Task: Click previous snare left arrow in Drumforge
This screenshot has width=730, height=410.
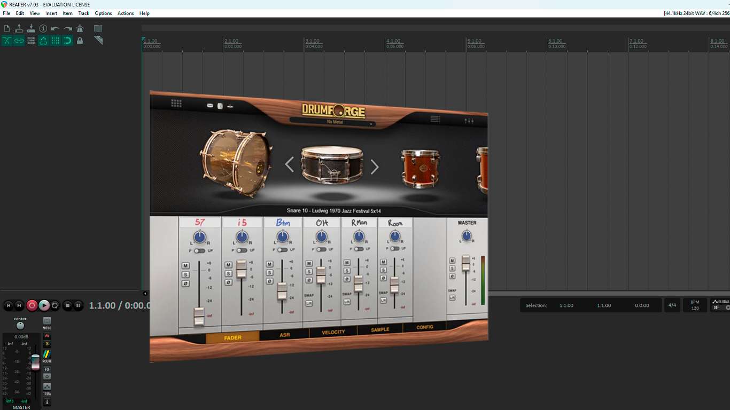Action: coord(289,165)
